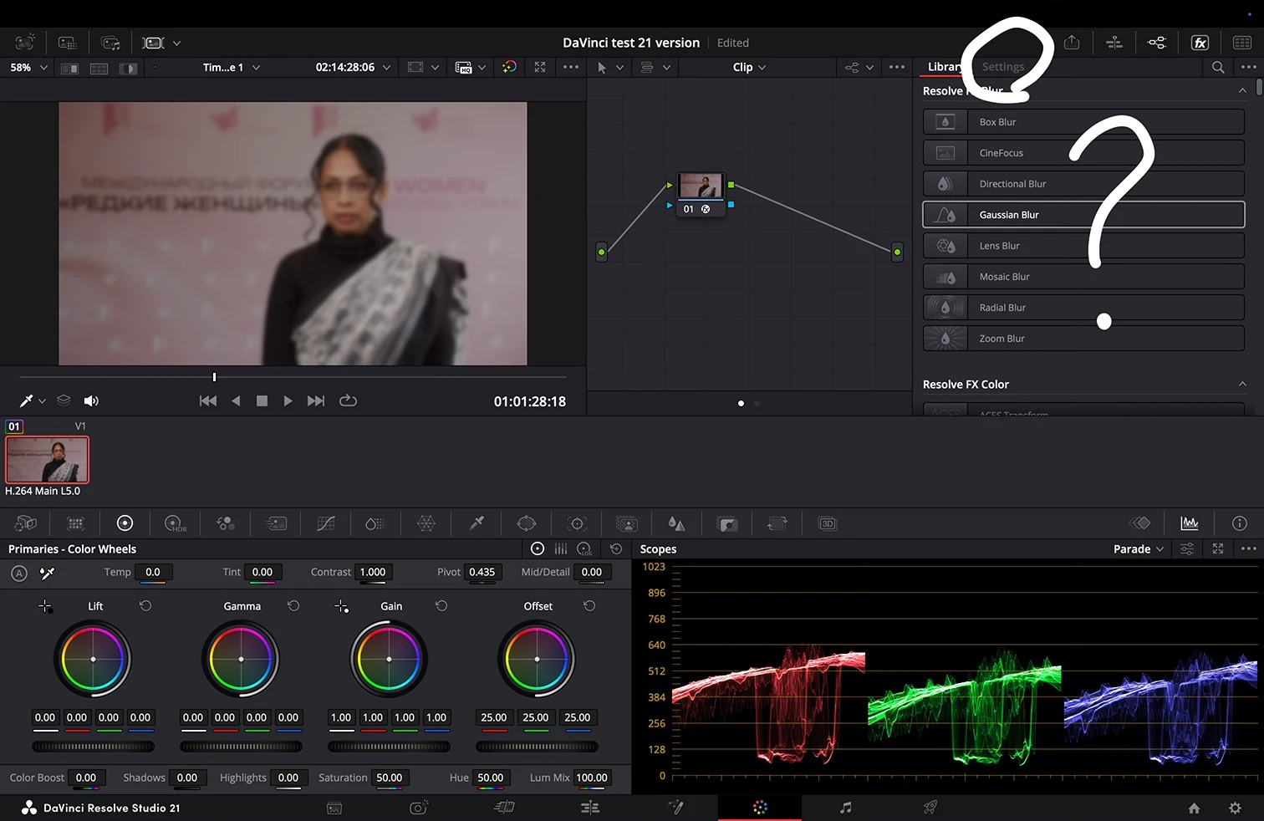Image resolution: width=1264 pixels, height=821 pixels.
Task: Toggle the Keyframes panel
Action: click(1139, 523)
